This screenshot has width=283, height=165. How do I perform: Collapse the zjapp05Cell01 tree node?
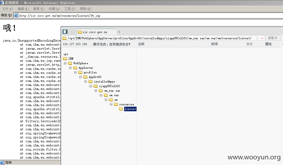[91, 86]
